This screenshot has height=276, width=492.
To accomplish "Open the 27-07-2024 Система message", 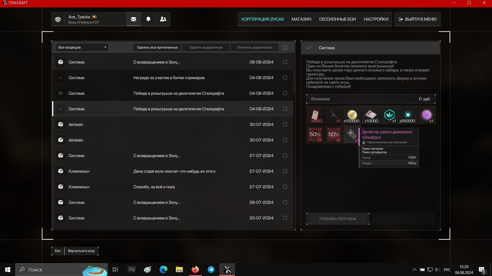I will coord(172,156).
